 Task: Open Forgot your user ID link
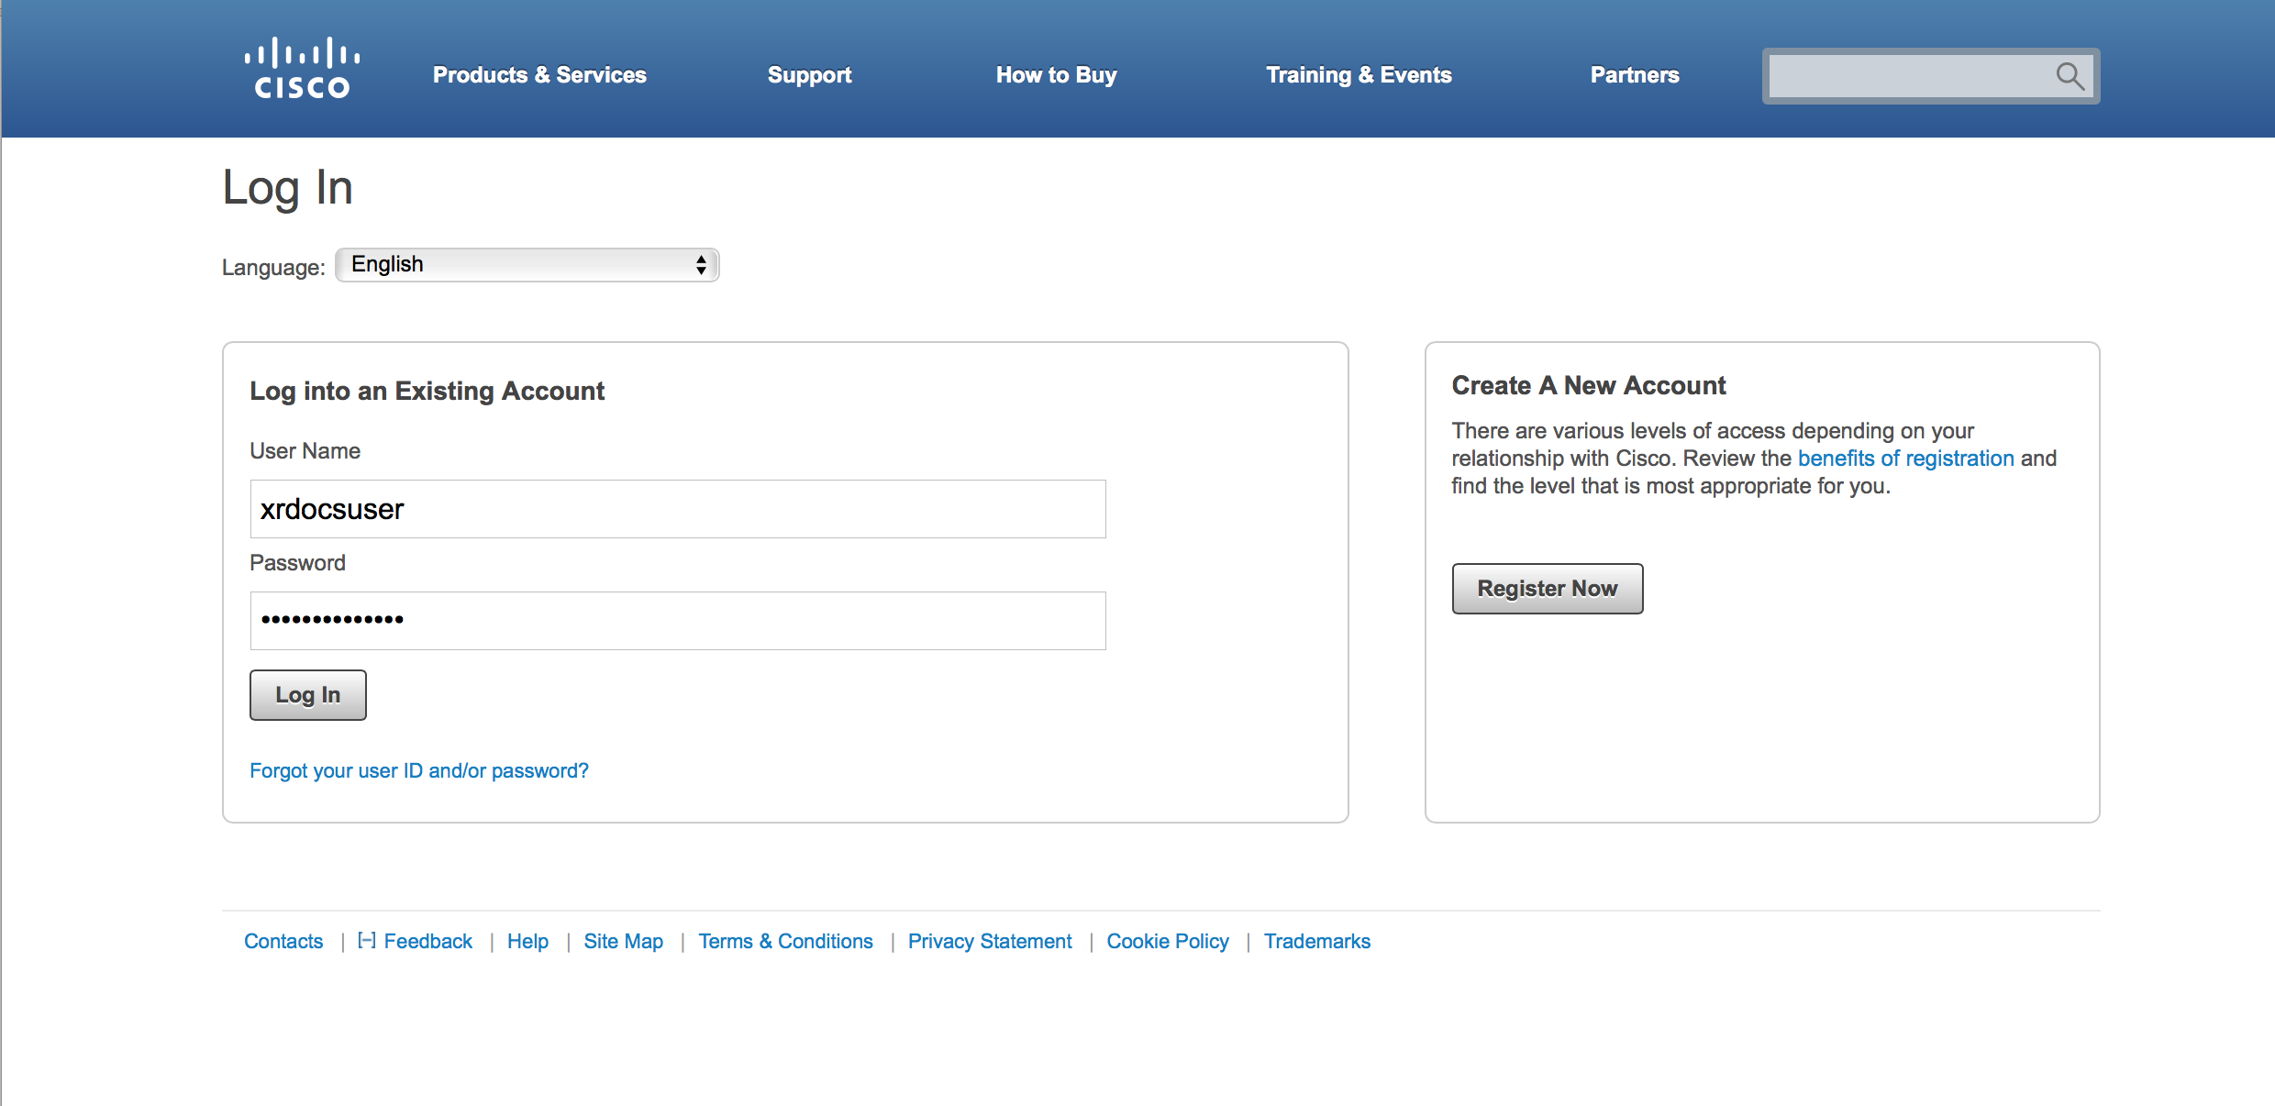[419, 770]
